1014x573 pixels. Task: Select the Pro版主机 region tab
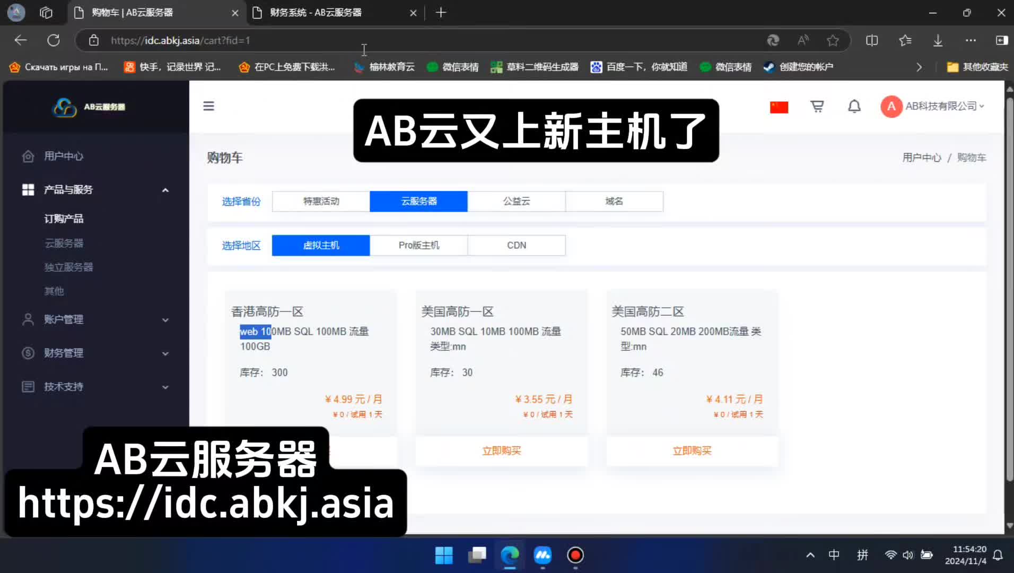418,246
